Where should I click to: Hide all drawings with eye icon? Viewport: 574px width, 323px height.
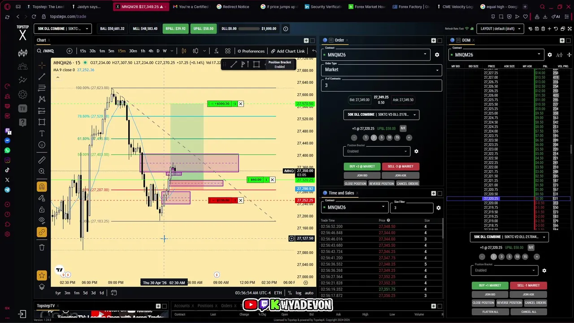[x=42, y=221]
